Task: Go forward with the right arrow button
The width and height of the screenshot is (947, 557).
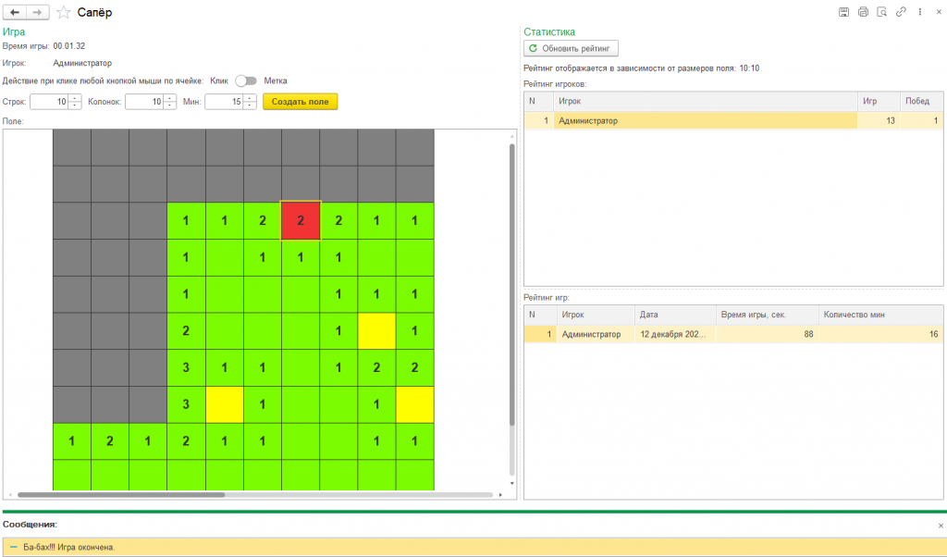Action: pyautogui.click(x=37, y=12)
